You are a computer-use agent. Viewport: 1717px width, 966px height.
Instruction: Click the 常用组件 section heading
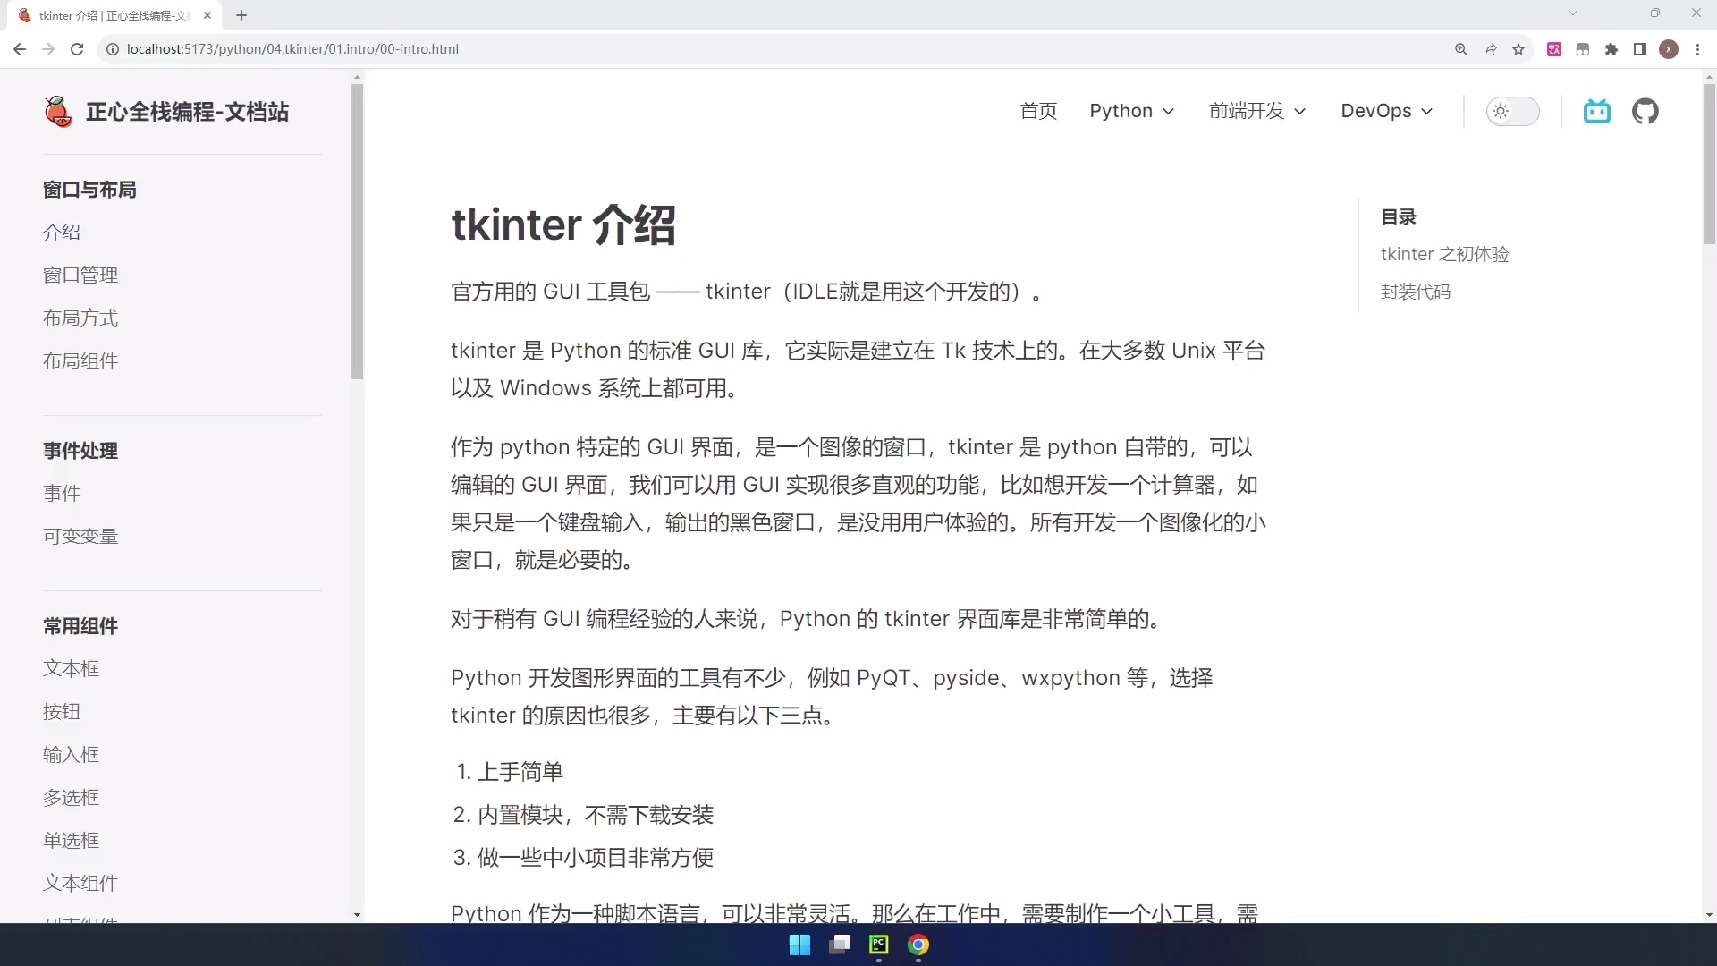tap(80, 625)
